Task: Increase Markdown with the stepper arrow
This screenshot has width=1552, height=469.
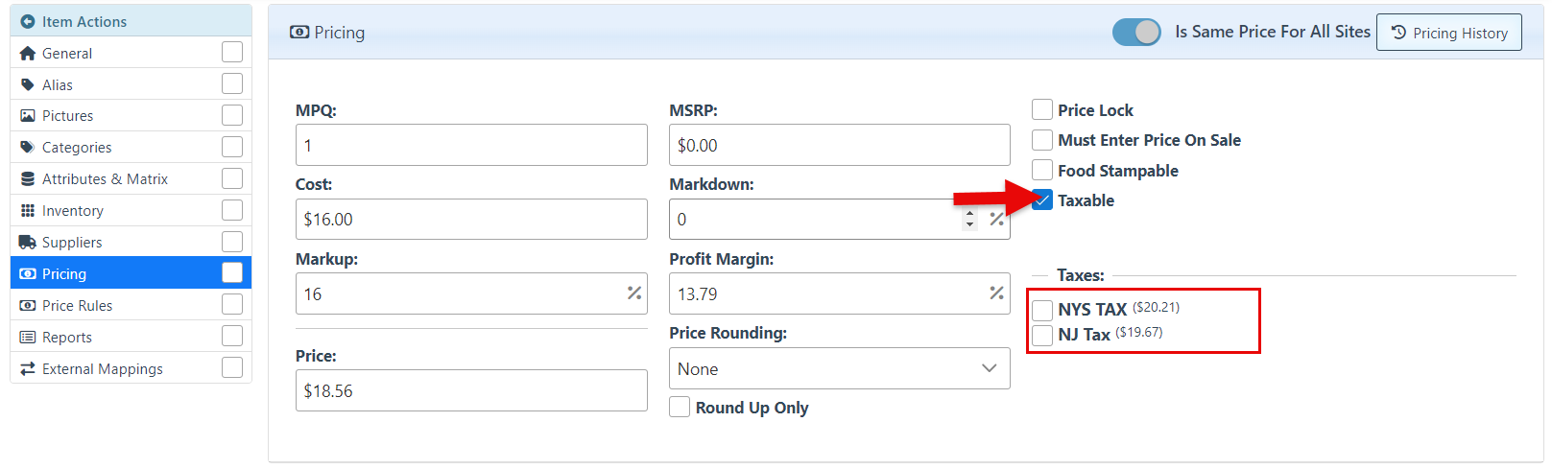Action: (x=970, y=214)
